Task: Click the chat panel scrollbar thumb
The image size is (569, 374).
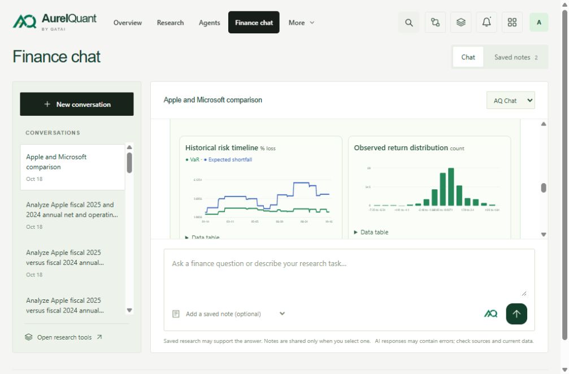Action: pos(544,188)
